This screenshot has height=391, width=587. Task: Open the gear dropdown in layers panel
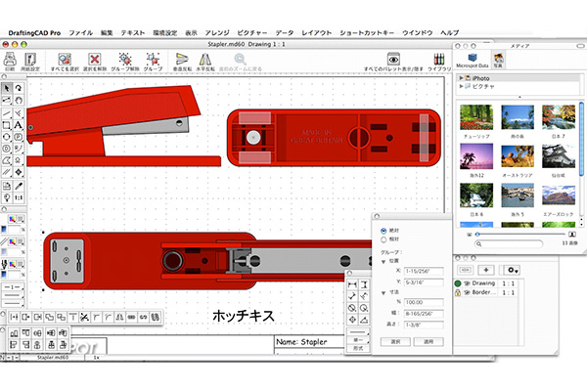click(512, 269)
